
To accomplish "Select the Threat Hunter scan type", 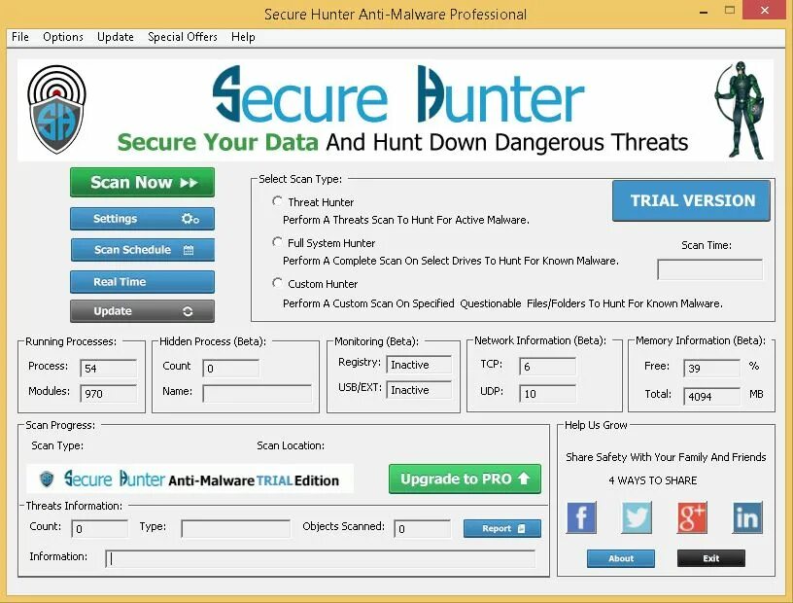I will click(x=277, y=201).
